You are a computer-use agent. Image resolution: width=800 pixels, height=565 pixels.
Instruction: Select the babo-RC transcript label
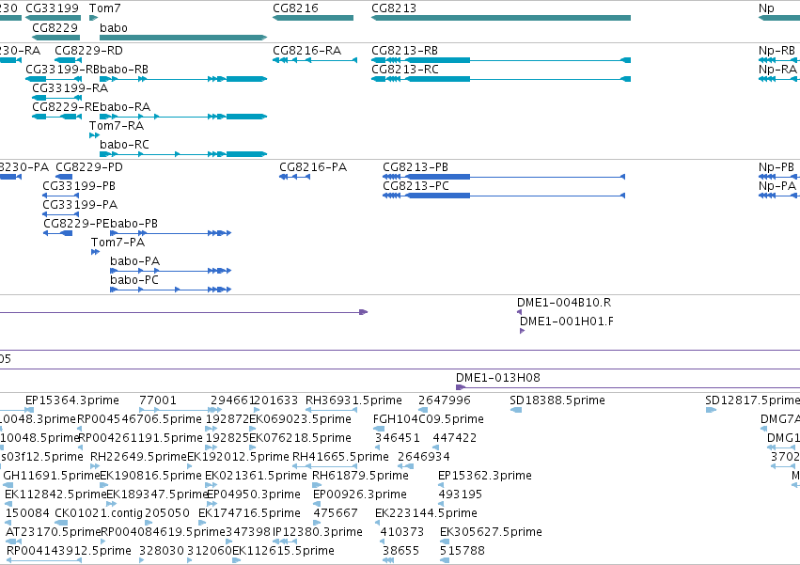(x=124, y=145)
